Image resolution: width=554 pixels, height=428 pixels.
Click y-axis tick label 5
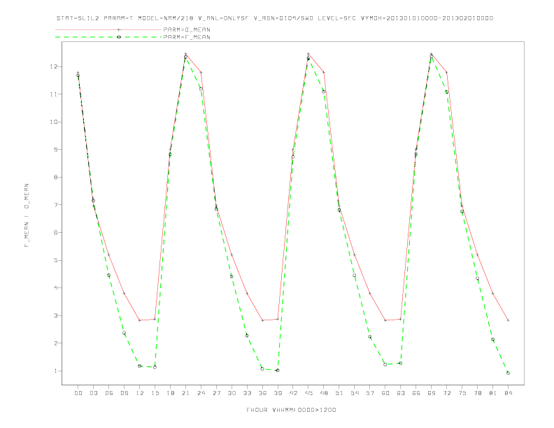coord(55,260)
